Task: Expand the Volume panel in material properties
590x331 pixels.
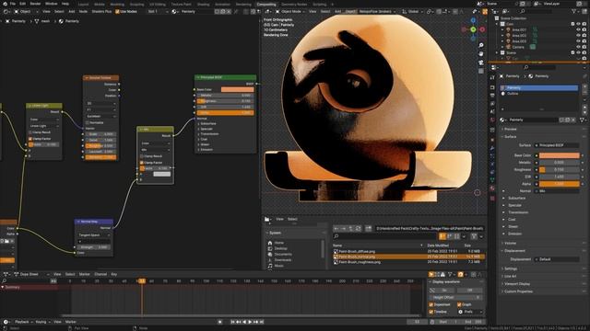Action: (510, 243)
